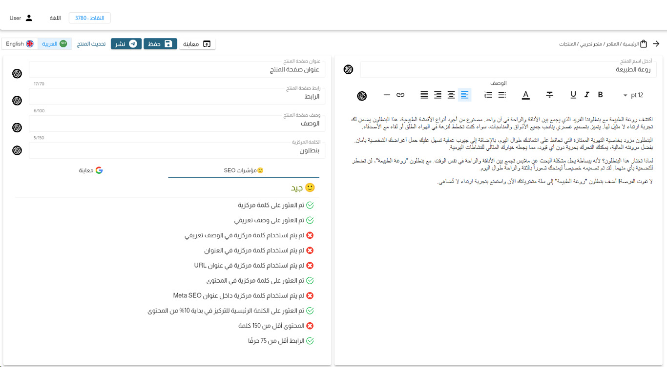Open the 12 pt font size dropdown
This screenshot has height=375, width=667.
tap(633, 95)
